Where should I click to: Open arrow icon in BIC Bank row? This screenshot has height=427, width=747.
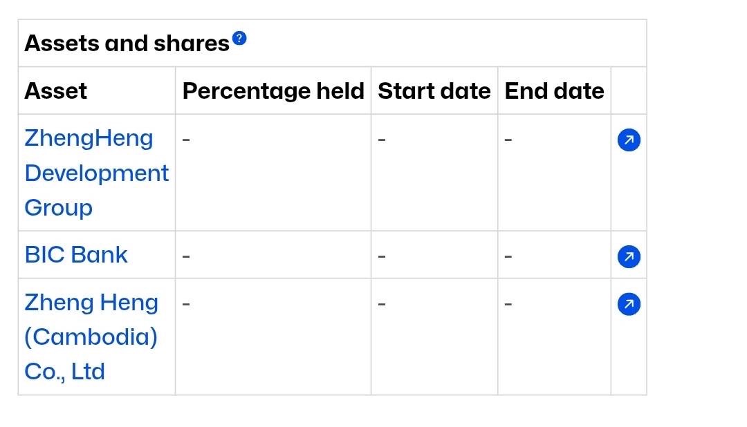tap(628, 257)
